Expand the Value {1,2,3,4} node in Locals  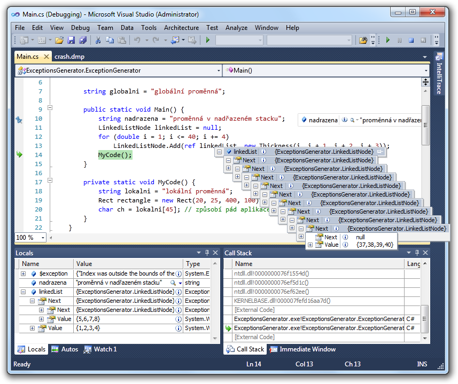pos(32,328)
